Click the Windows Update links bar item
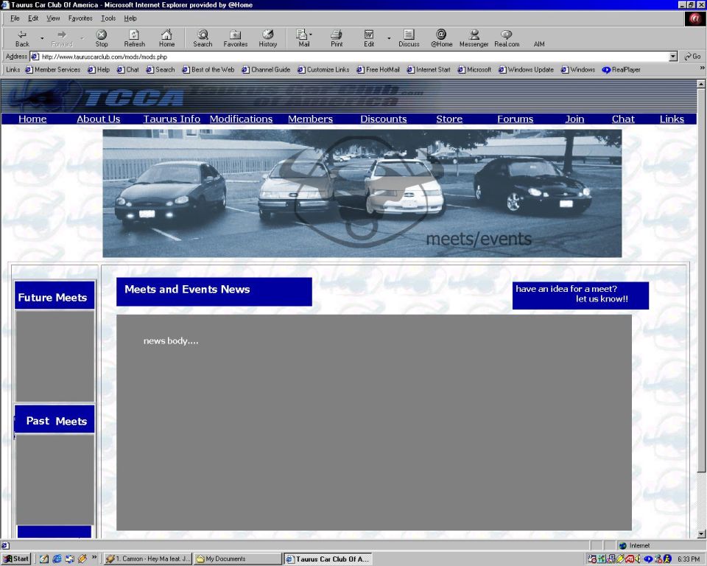This screenshot has height=566, width=707. point(526,69)
